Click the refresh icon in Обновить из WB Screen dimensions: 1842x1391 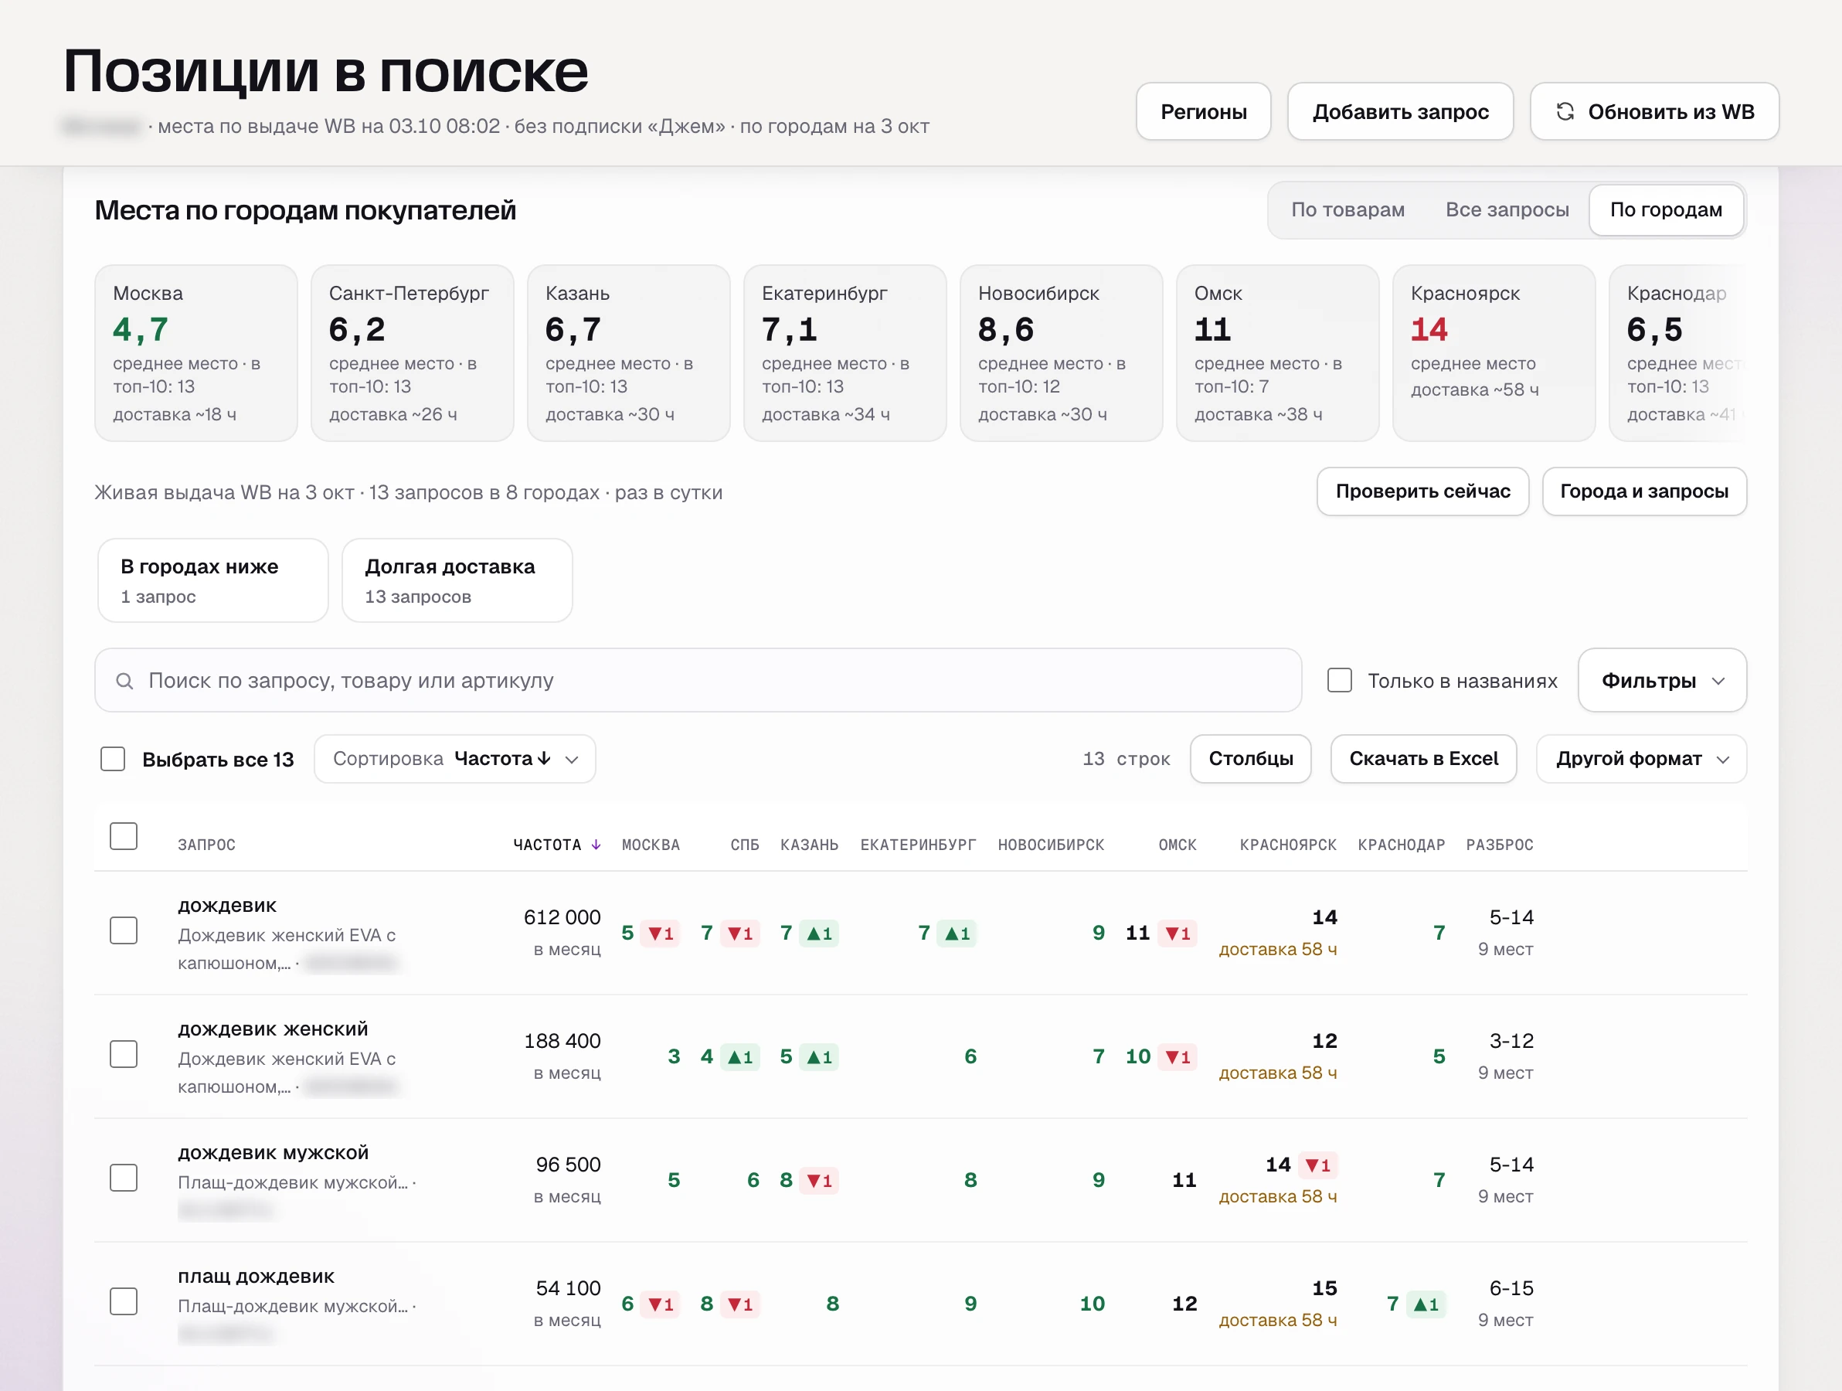[1565, 111]
